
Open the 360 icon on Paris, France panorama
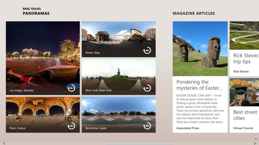click(x=71, y=126)
